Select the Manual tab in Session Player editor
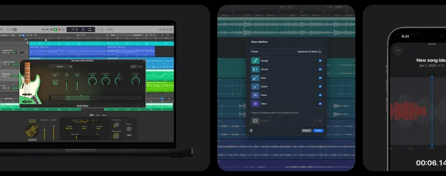Image resolution: width=446 pixels, height=176 pixels. pos(104,115)
